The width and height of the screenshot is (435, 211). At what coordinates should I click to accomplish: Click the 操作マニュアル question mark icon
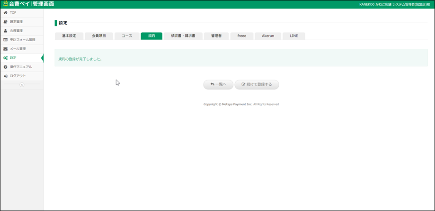coord(5,67)
